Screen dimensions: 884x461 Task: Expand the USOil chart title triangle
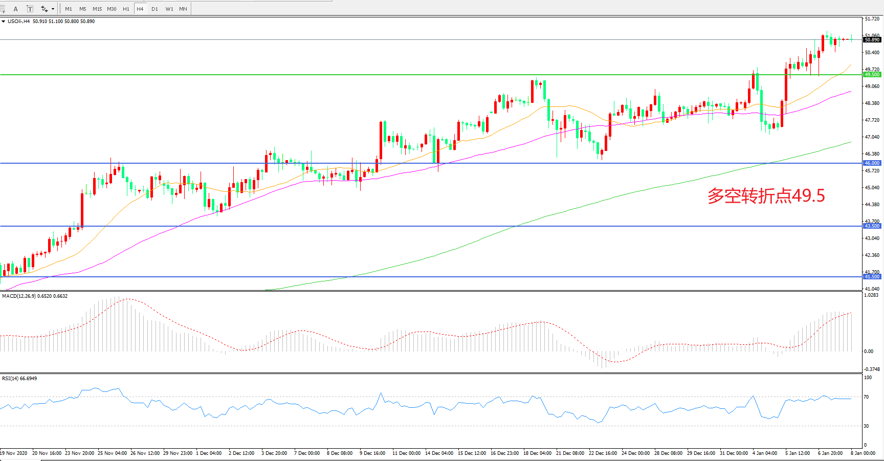pos(3,21)
